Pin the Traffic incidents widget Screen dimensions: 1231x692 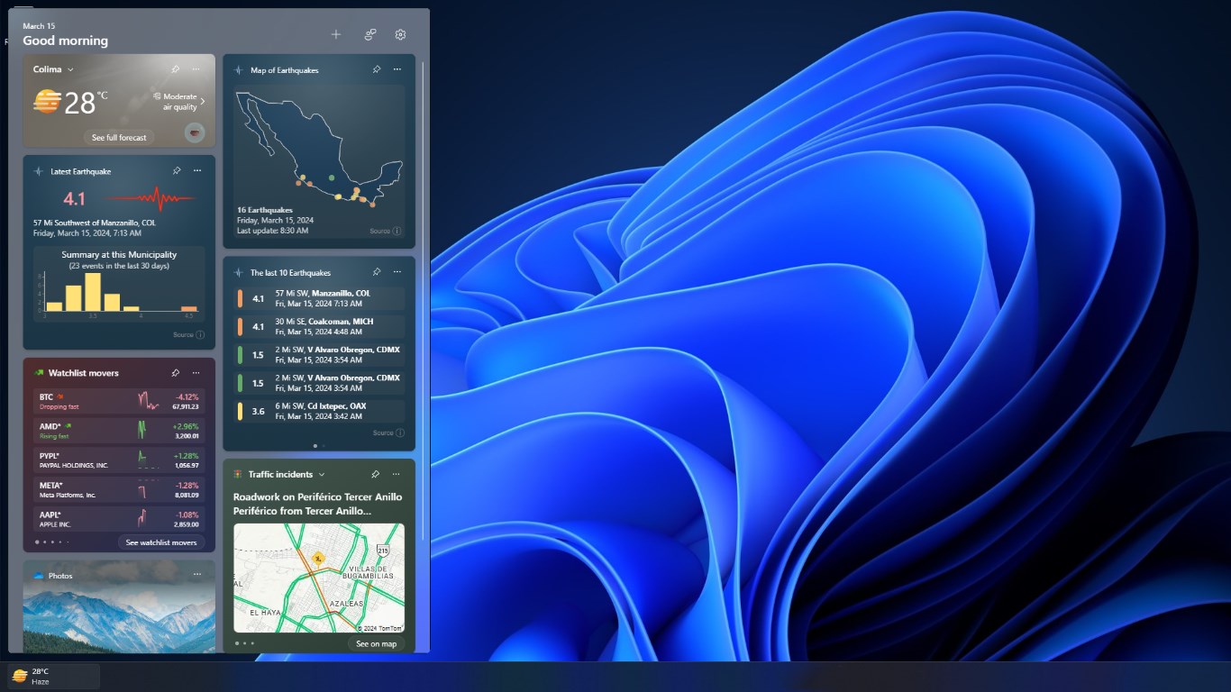(x=375, y=474)
